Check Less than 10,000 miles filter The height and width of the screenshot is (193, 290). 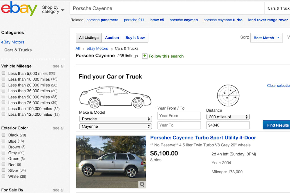(x=3, y=79)
